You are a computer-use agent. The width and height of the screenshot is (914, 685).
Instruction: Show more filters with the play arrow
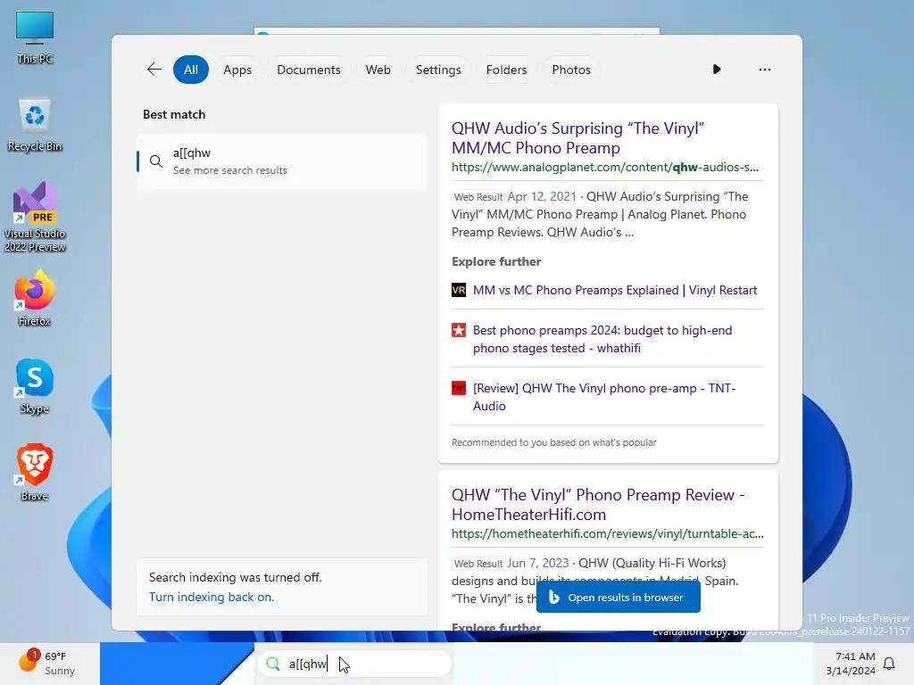click(717, 70)
